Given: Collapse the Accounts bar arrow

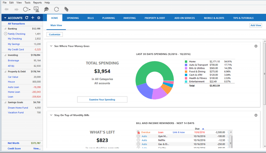Looking at the screenshot, I should click(x=5, y=18).
